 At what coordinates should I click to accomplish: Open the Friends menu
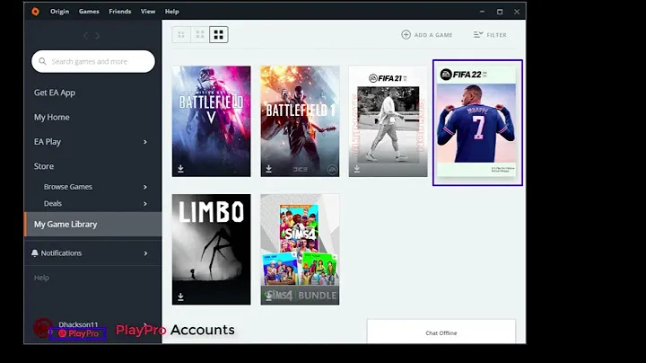119,12
